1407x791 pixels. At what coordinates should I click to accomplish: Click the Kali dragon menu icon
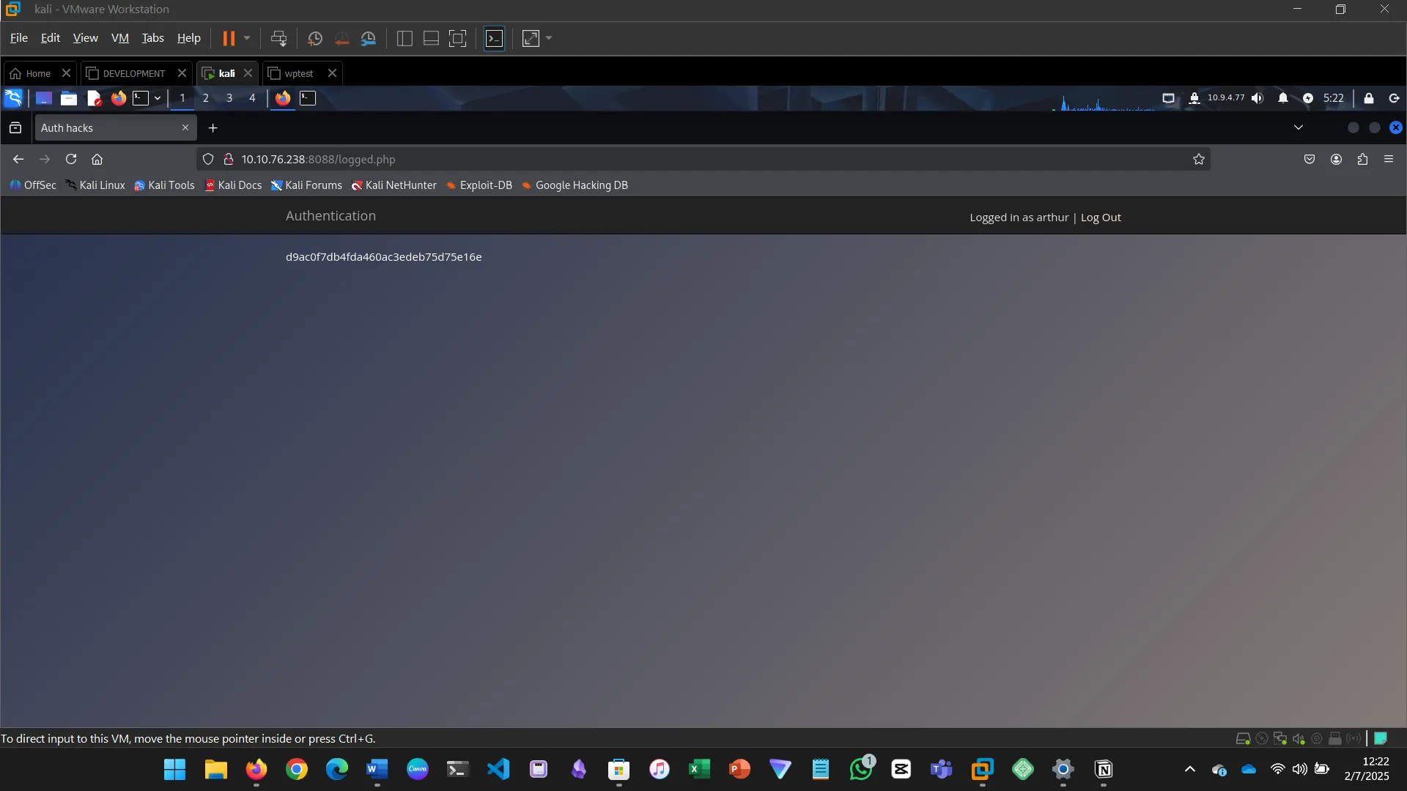13,98
